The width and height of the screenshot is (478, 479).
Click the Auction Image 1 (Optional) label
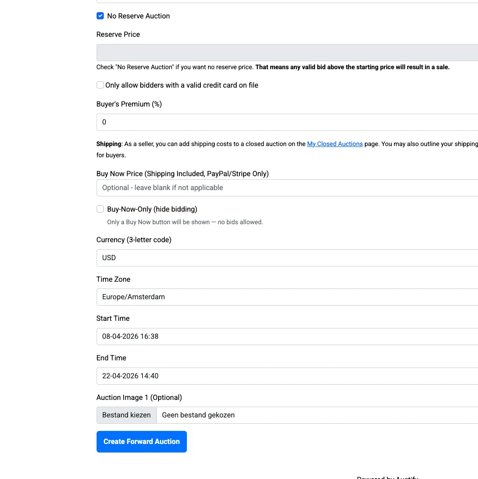pos(139,397)
